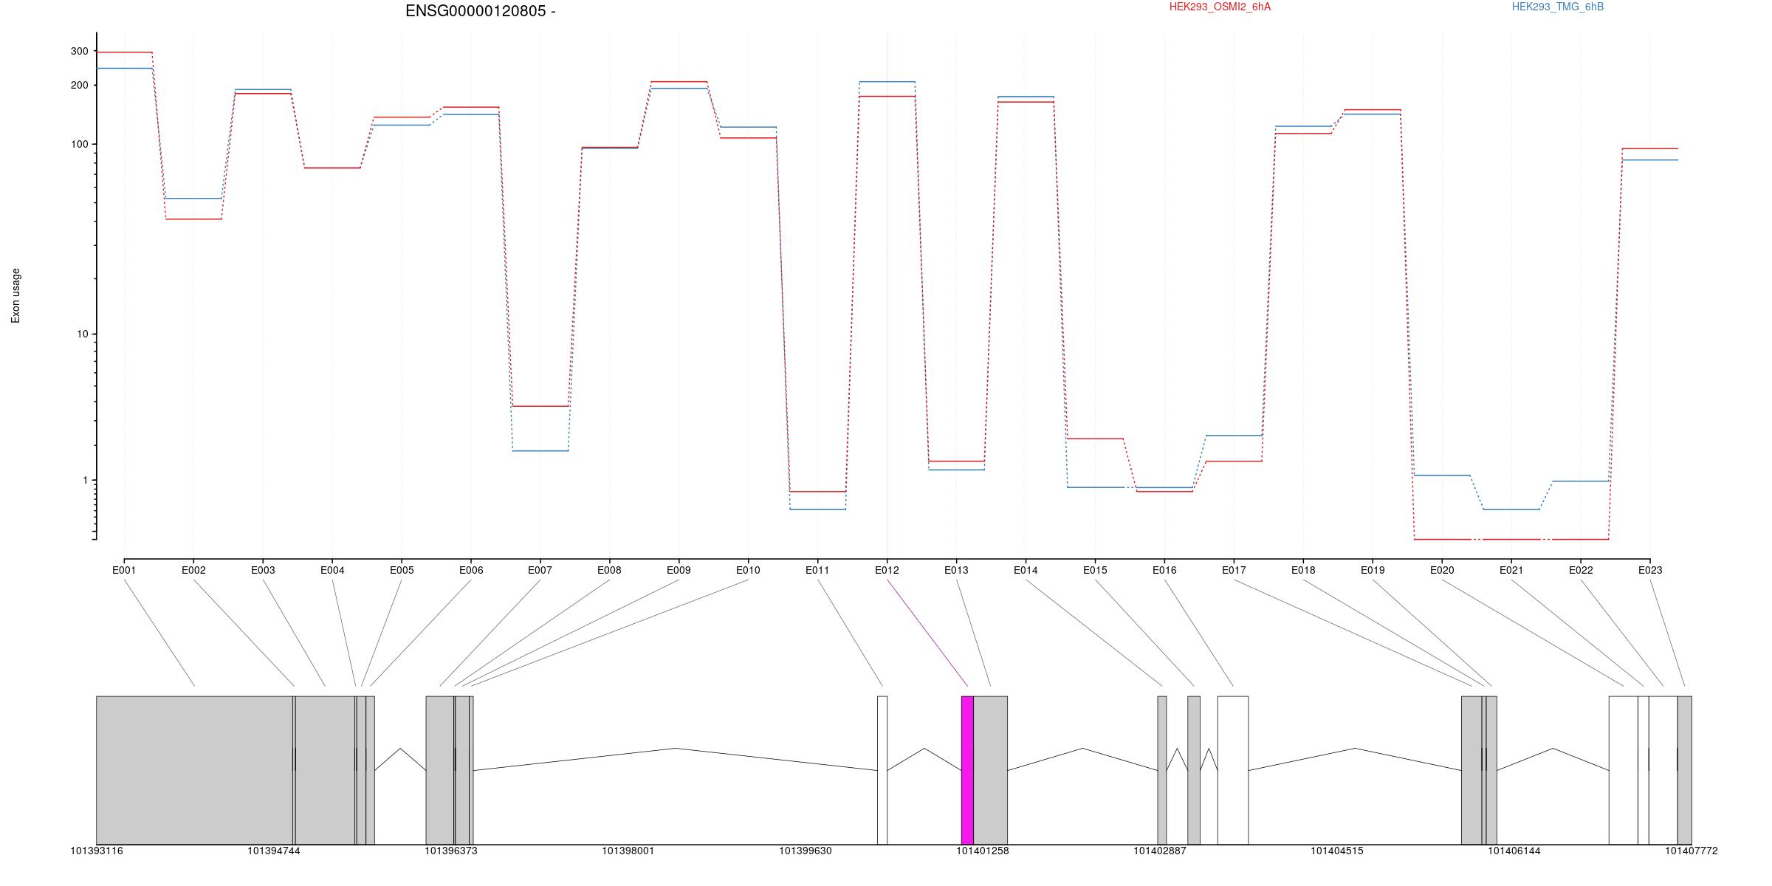Click the Exon usage axis label
This screenshot has height=886, width=1772.
(16, 295)
